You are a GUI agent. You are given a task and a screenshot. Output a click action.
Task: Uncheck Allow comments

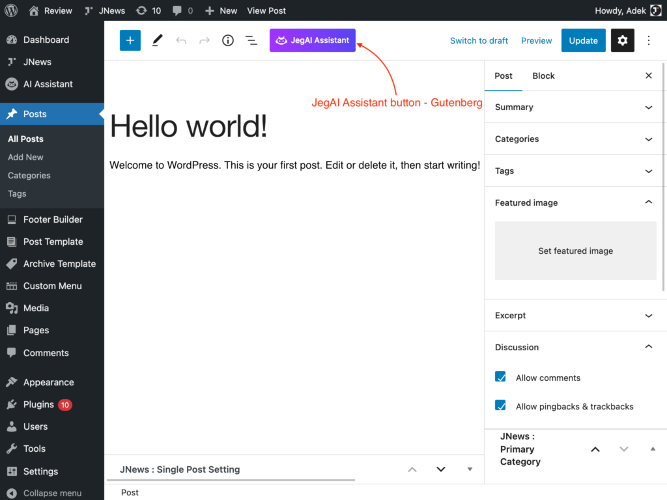coord(500,376)
